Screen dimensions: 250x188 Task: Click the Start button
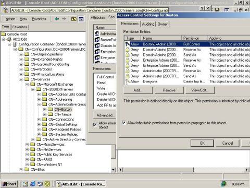click(10, 184)
